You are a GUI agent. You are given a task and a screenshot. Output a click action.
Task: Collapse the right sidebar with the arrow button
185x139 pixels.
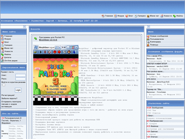(149, 27)
